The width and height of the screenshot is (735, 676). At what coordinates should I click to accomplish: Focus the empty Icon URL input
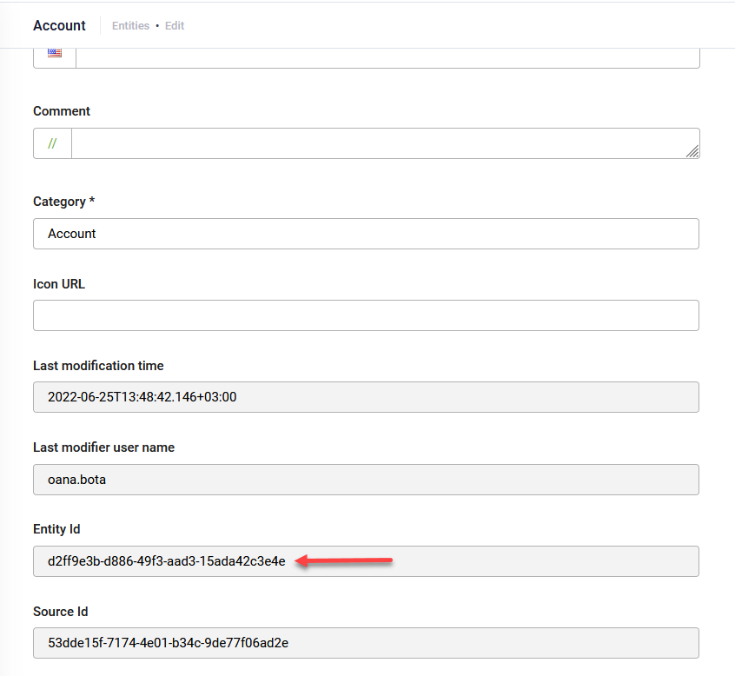click(366, 315)
